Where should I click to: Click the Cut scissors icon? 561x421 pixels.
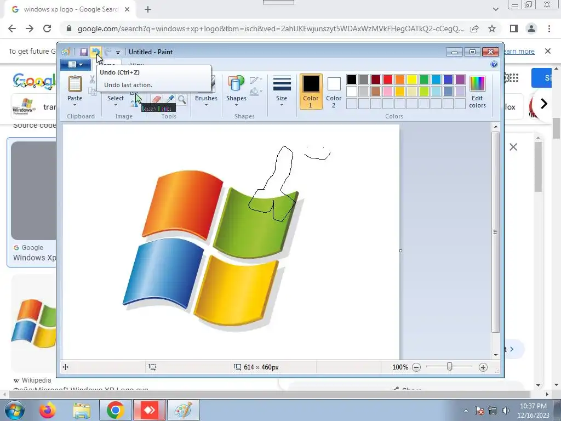(x=92, y=79)
